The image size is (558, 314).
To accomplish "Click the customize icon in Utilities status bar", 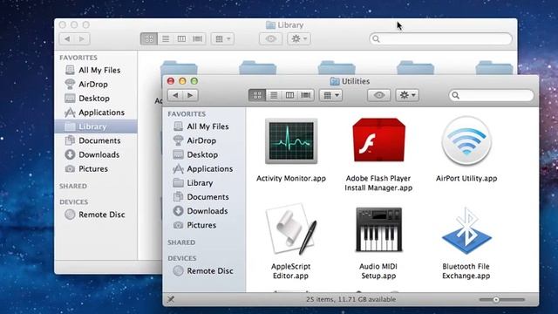I will (x=171, y=299).
